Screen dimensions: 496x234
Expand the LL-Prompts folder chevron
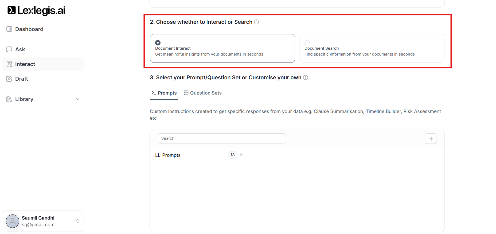(241, 155)
